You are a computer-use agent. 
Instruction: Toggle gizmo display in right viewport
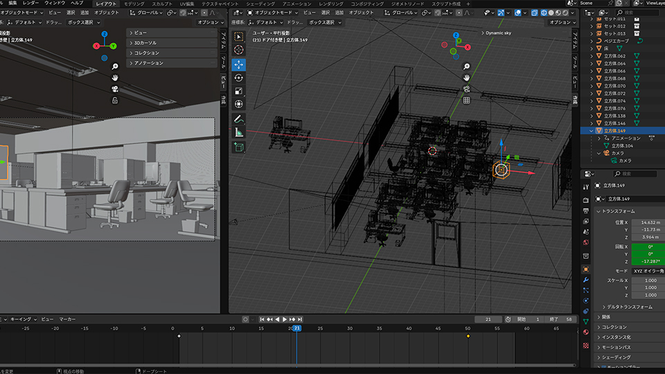tap(501, 12)
